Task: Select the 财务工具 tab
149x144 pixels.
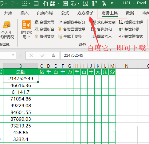Action: [110, 13]
